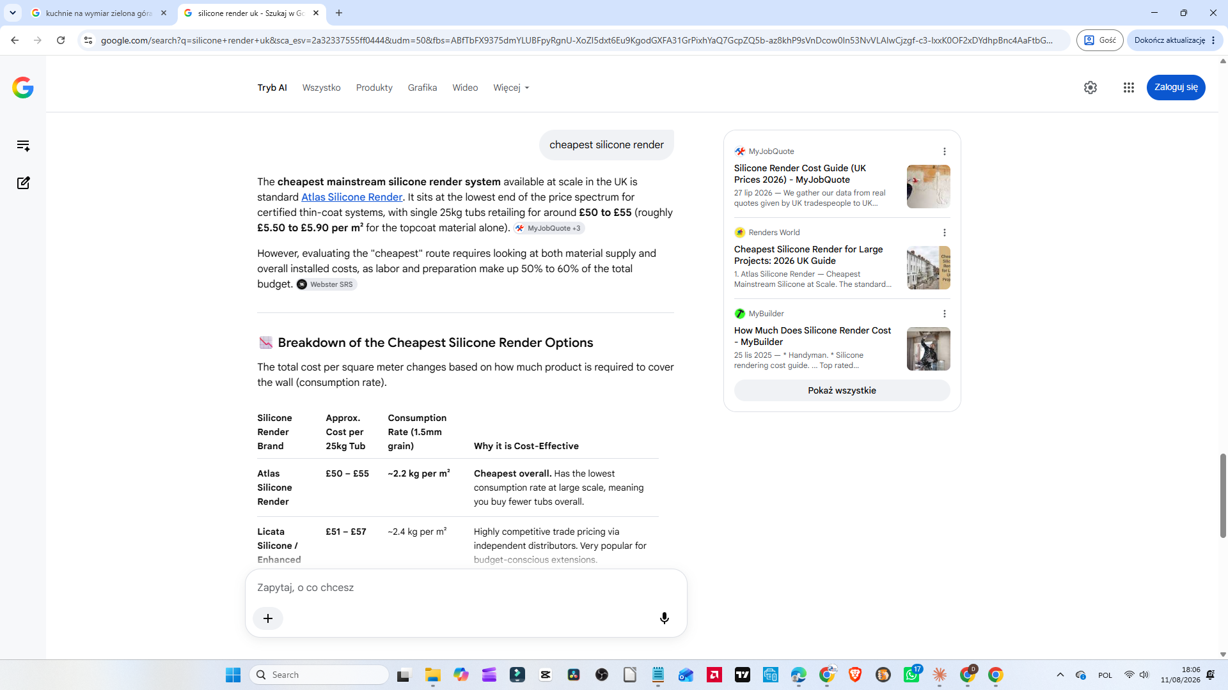Open options for MyJobQuote source card
Screen dimensions: 1228x690
pyautogui.click(x=945, y=151)
